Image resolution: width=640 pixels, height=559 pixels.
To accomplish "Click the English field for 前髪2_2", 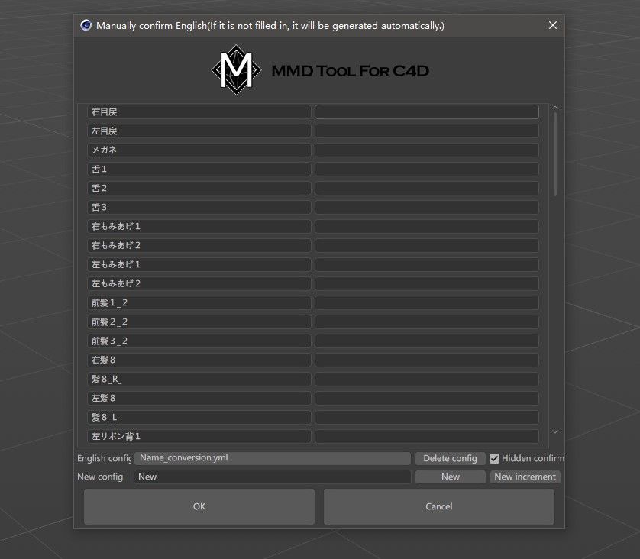I will pos(426,322).
